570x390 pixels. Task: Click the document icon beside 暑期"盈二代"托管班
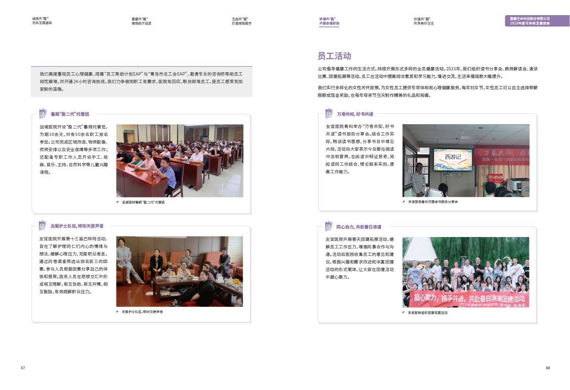pyautogui.click(x=43, y=113)
